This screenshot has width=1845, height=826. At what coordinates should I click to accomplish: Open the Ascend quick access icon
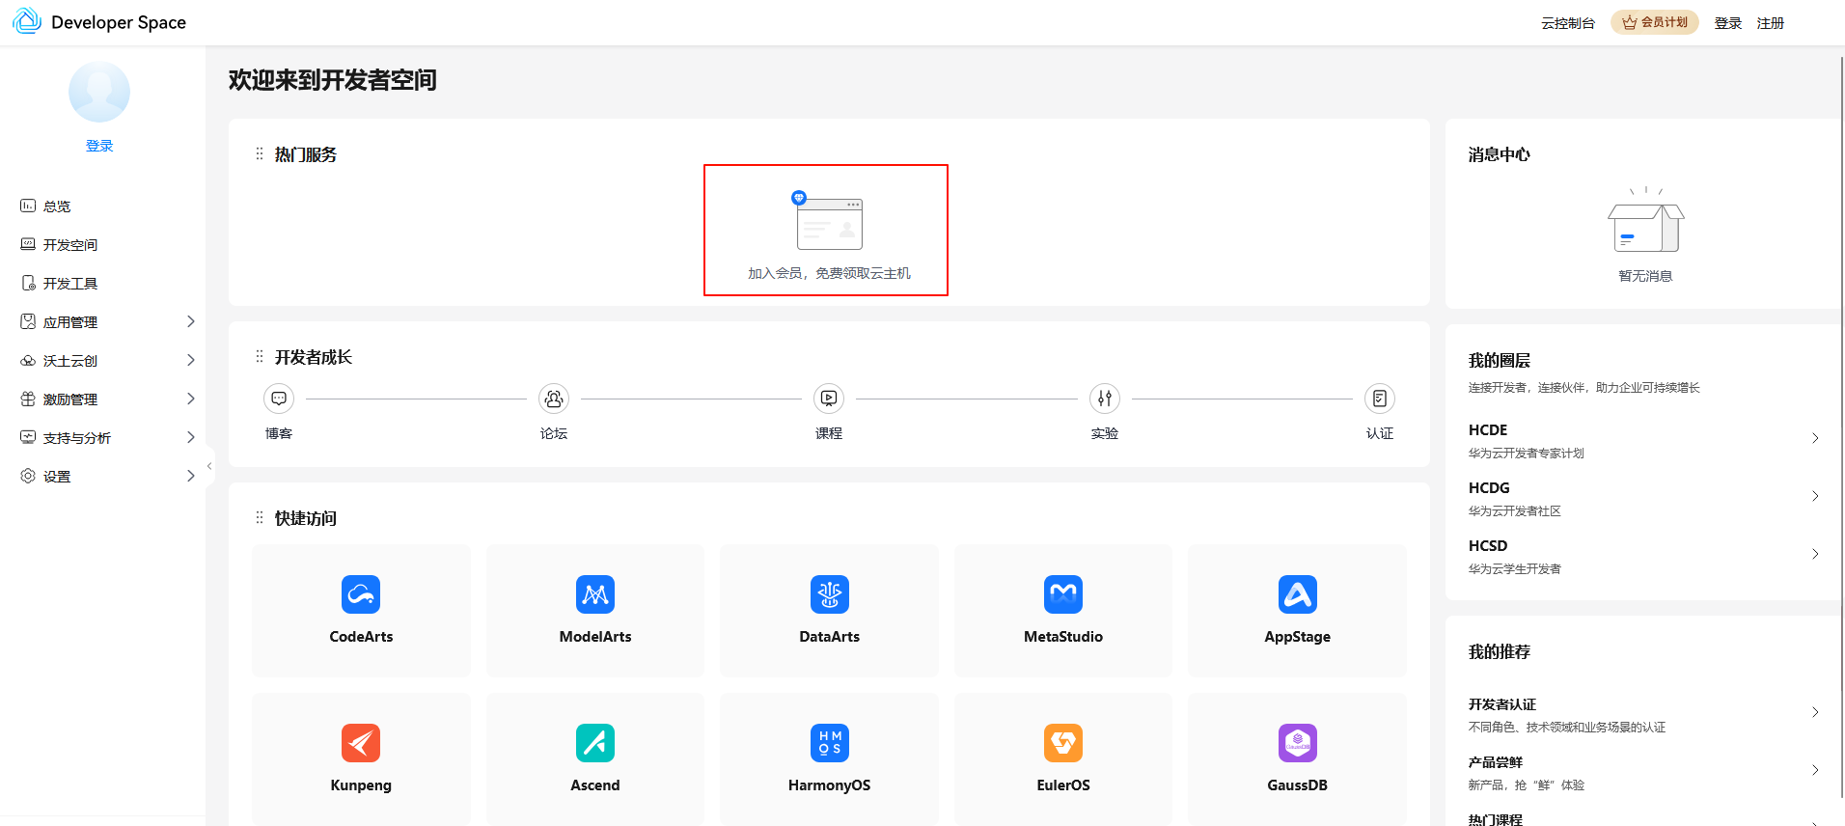[x=595, y=743]
